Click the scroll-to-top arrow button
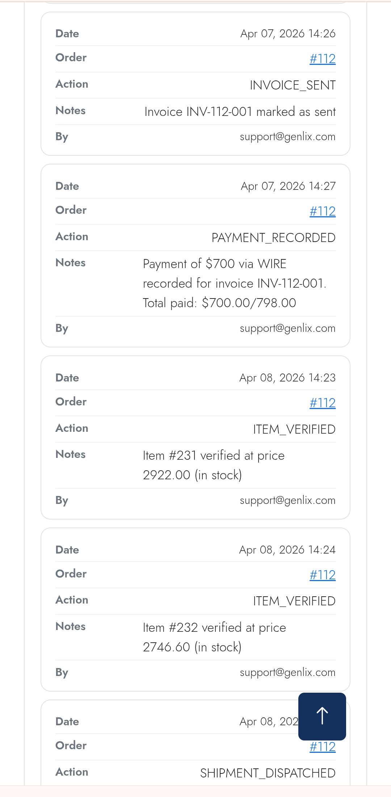The height and width of the screenshot is (797, 391). pos(322,716)
